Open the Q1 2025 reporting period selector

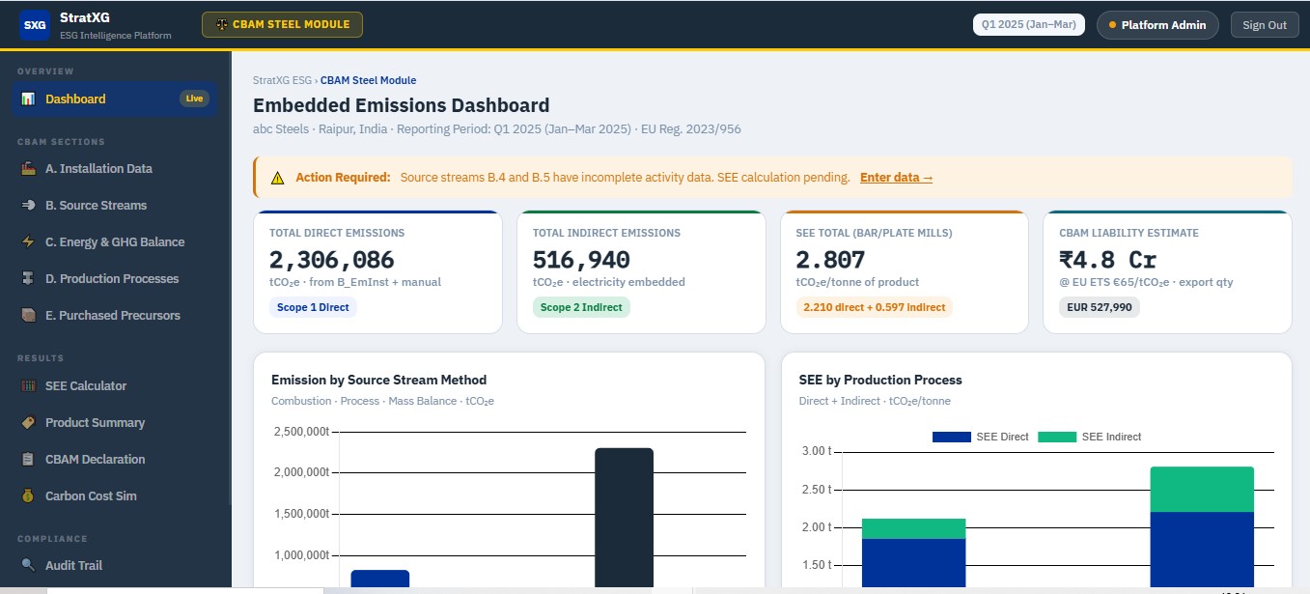(1029, 25)
